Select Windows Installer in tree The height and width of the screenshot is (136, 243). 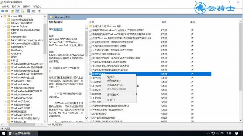point(20,84)
